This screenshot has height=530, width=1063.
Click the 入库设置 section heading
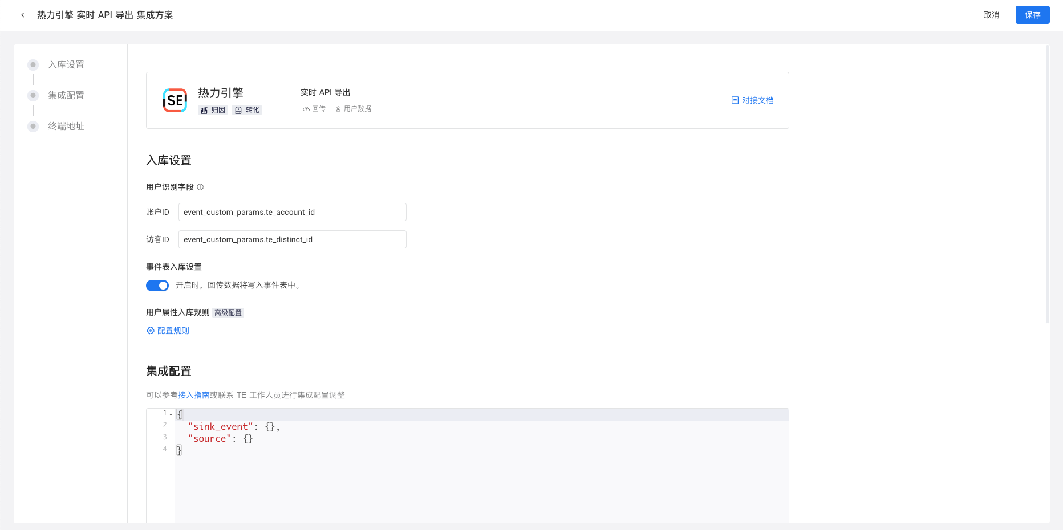(169, 160)
